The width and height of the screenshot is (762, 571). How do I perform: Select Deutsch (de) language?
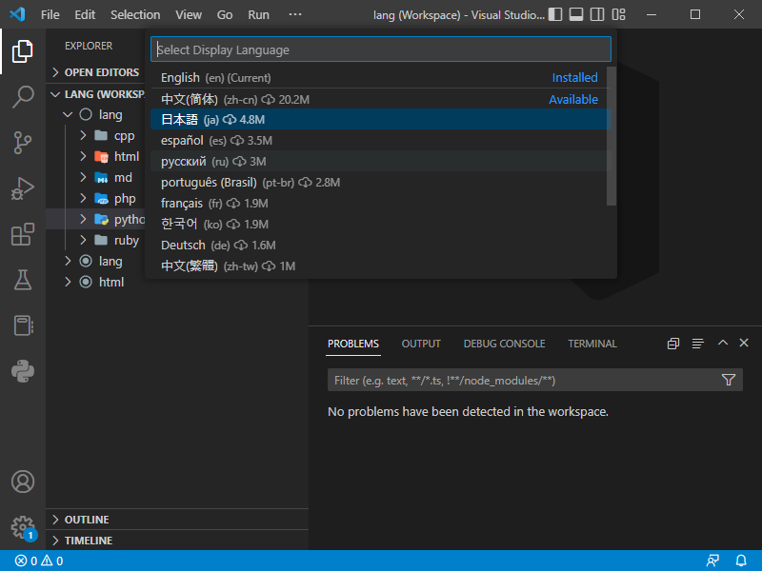pyautogui.click(x=380, y=245)
